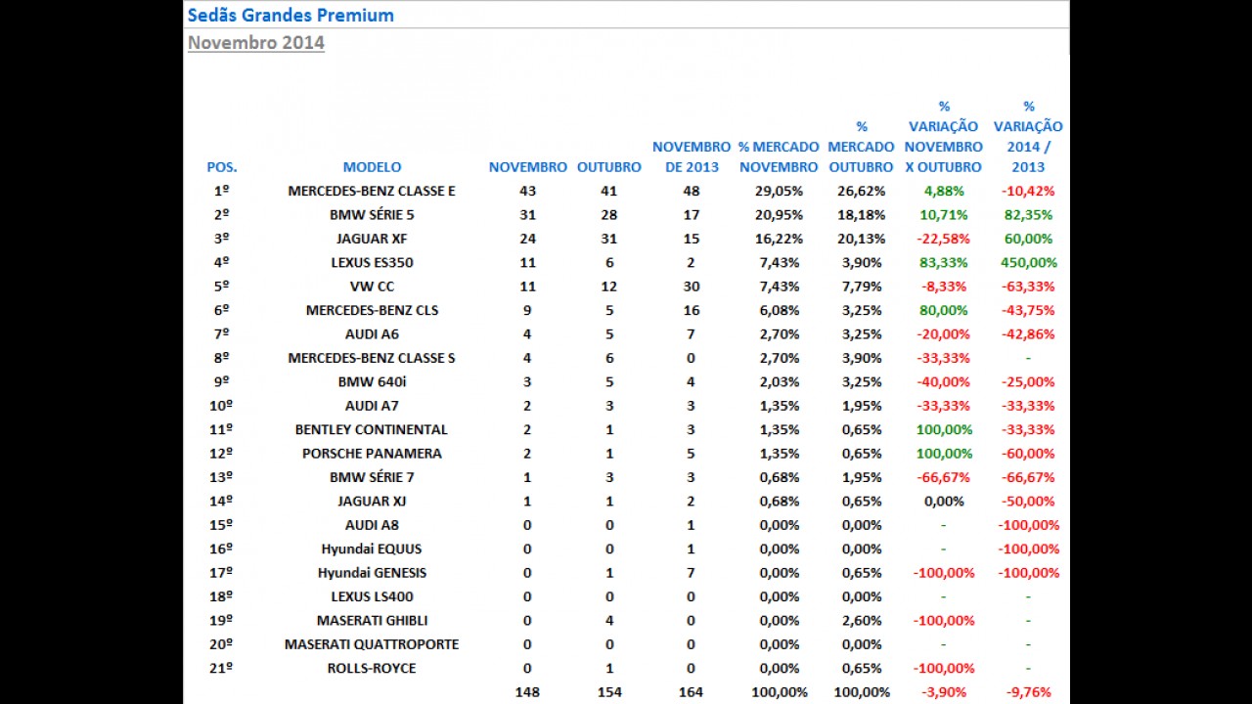Select the 'POS.' column header

(222, 167)
